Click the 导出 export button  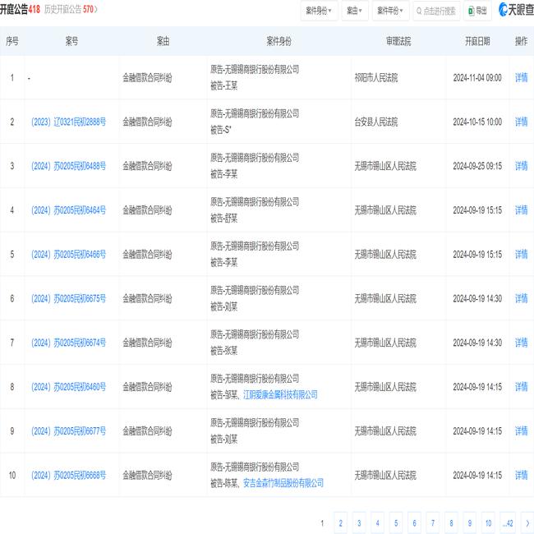point(477,11)
